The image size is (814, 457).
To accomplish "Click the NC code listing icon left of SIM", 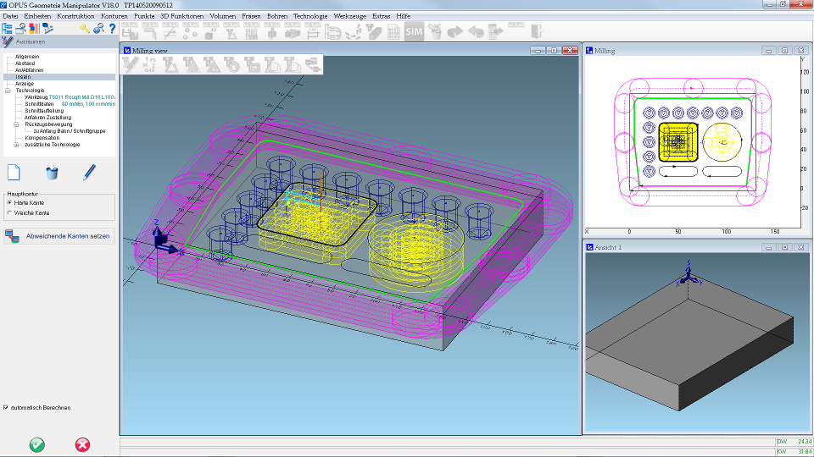I will [394, 31].
